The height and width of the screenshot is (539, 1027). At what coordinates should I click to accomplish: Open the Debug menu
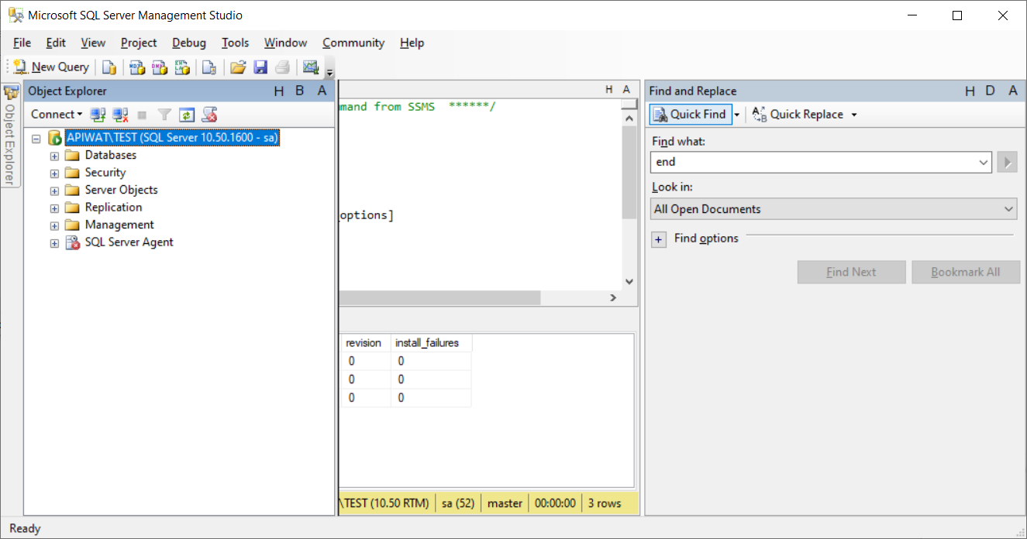(x=189, y=43)
